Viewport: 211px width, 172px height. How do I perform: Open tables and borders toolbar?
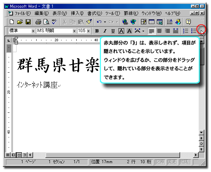click(x=143, y=22)
